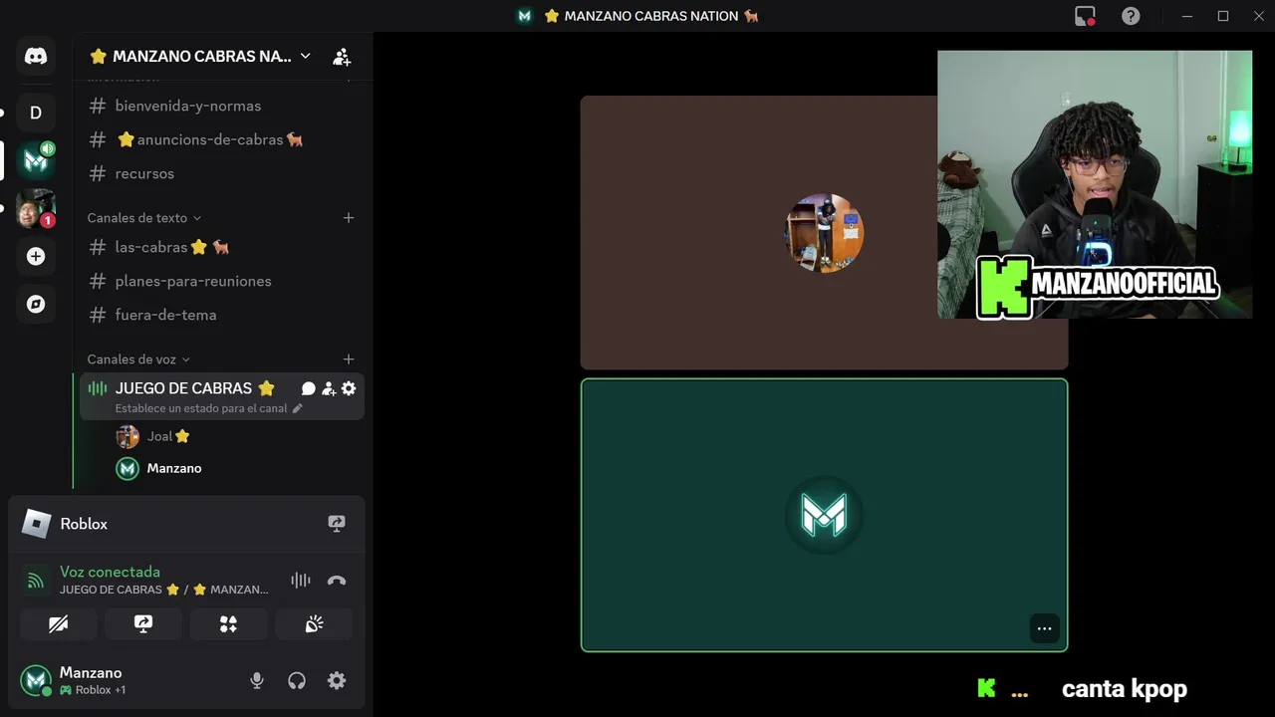The image size is (1275, 717).
Task: Create a channel in Canales de texto
Action: pyautogui.click(x=349, y=218)
